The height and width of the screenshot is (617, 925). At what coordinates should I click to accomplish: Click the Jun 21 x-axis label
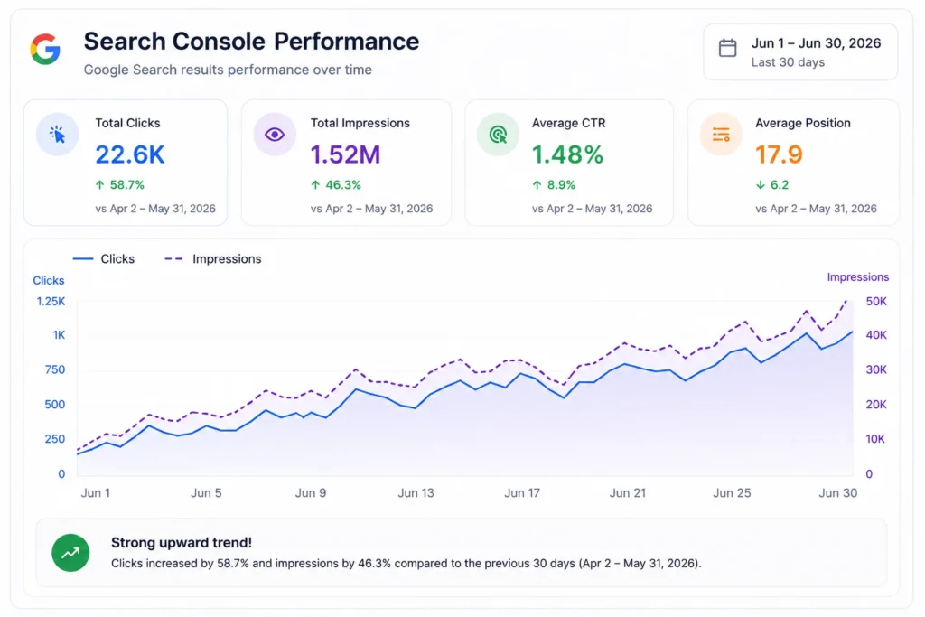tap(628, 492)
